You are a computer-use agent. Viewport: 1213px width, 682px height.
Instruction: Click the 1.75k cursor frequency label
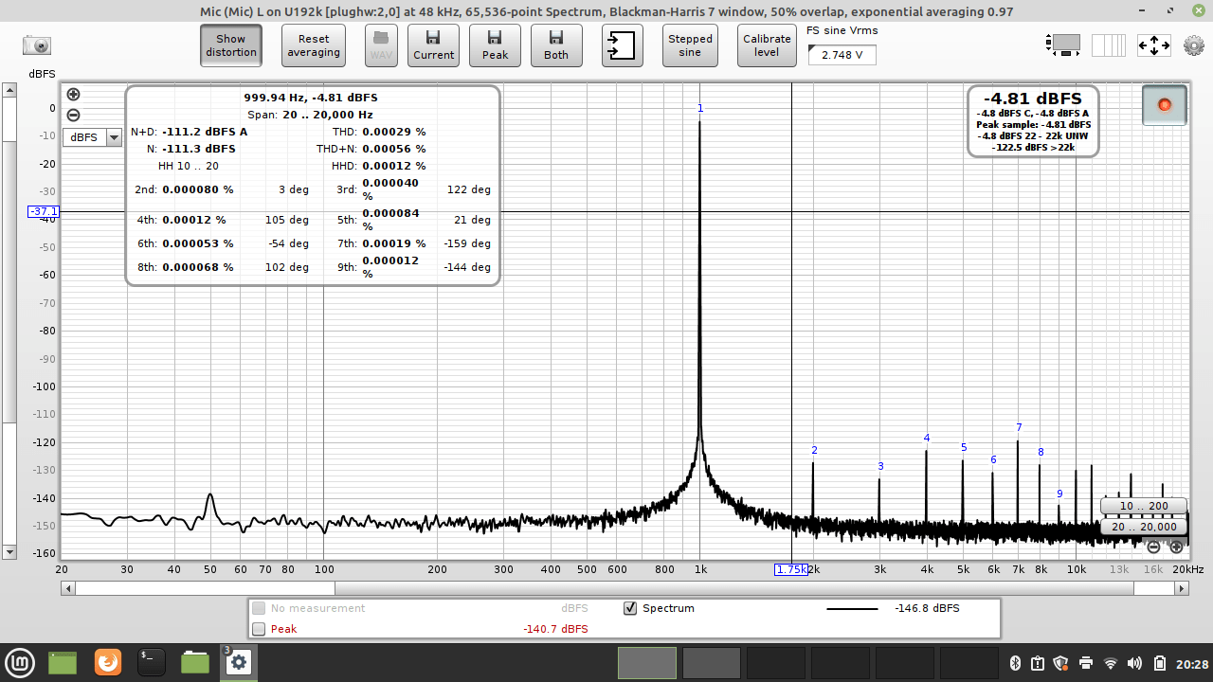click(x=791, y=569)
